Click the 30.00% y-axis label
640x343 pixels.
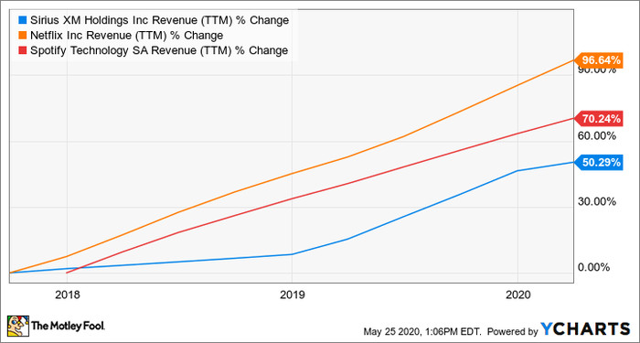[x=597, y=202]
